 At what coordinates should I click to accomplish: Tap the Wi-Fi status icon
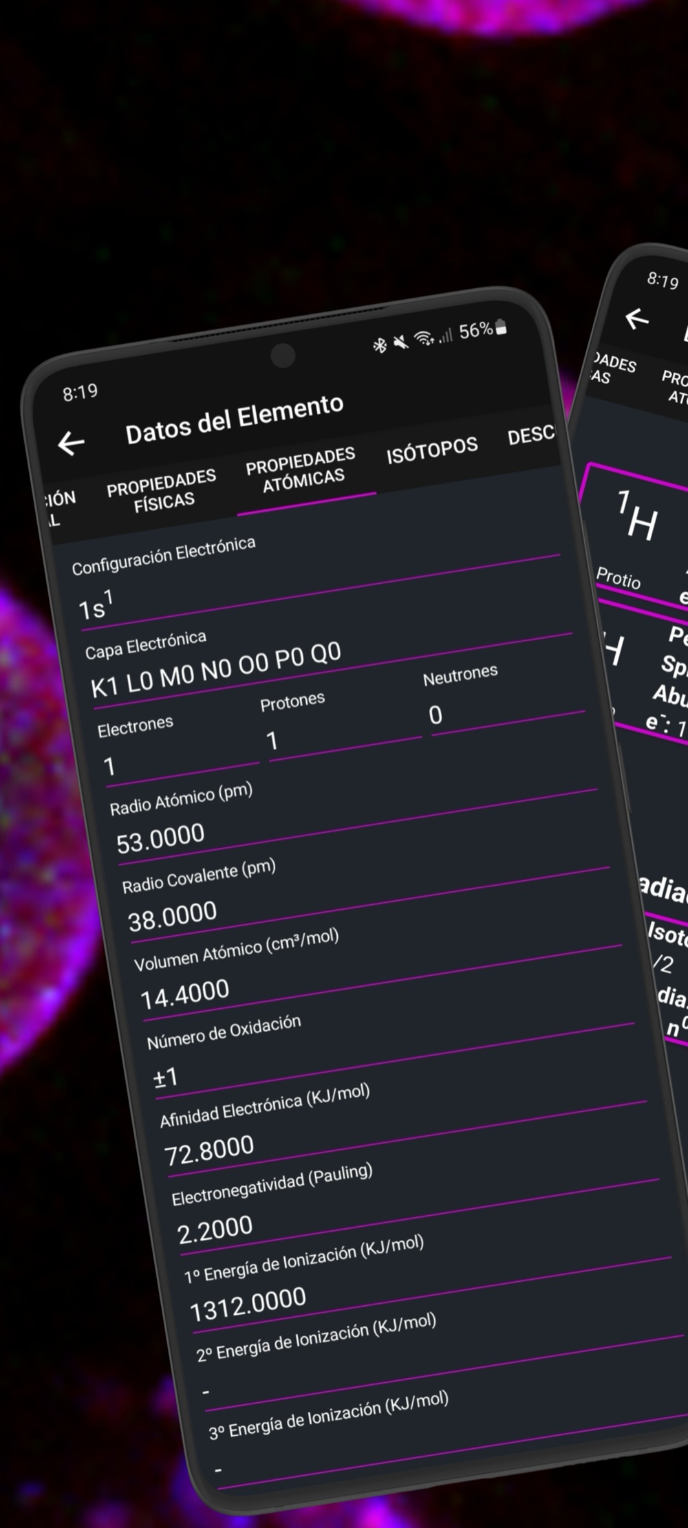point(424,338)
